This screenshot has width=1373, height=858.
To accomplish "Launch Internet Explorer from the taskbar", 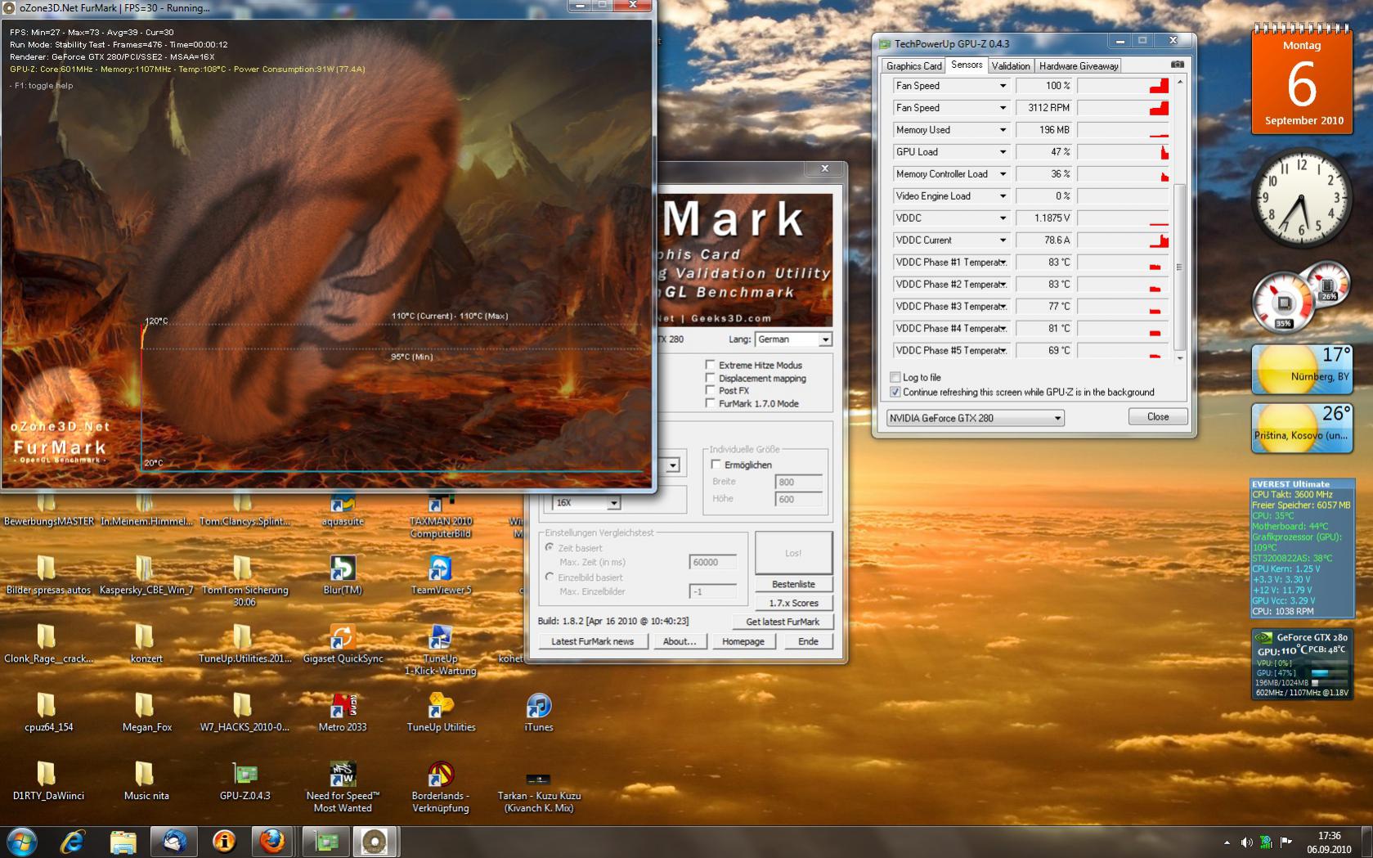I will point(73,841).
